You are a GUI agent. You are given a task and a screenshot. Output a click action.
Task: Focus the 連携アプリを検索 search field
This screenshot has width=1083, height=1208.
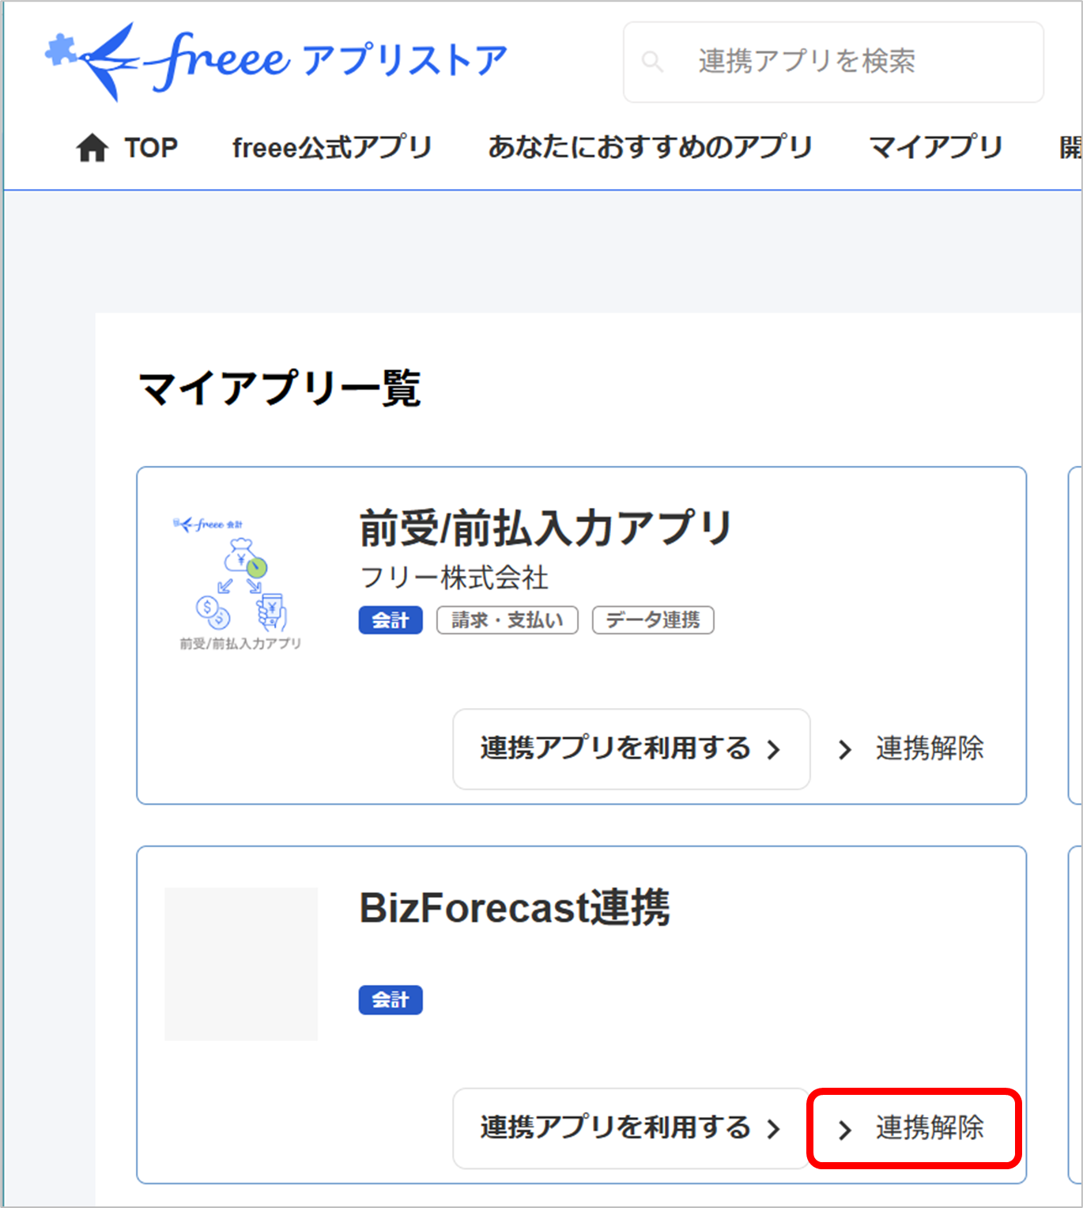833,62
